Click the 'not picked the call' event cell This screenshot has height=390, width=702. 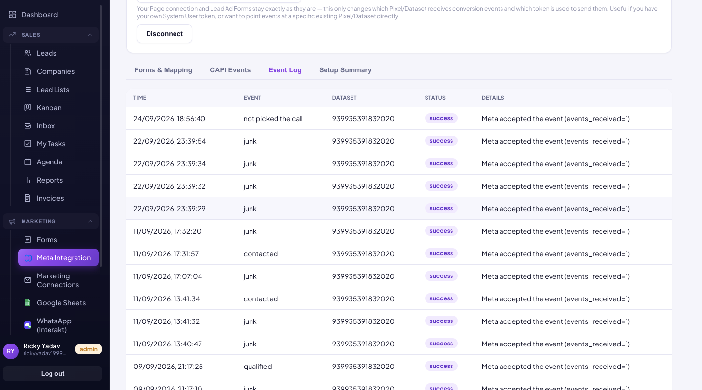point(273,119)
